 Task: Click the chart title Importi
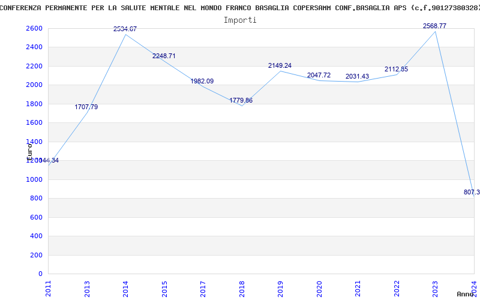tap(240, 20)
